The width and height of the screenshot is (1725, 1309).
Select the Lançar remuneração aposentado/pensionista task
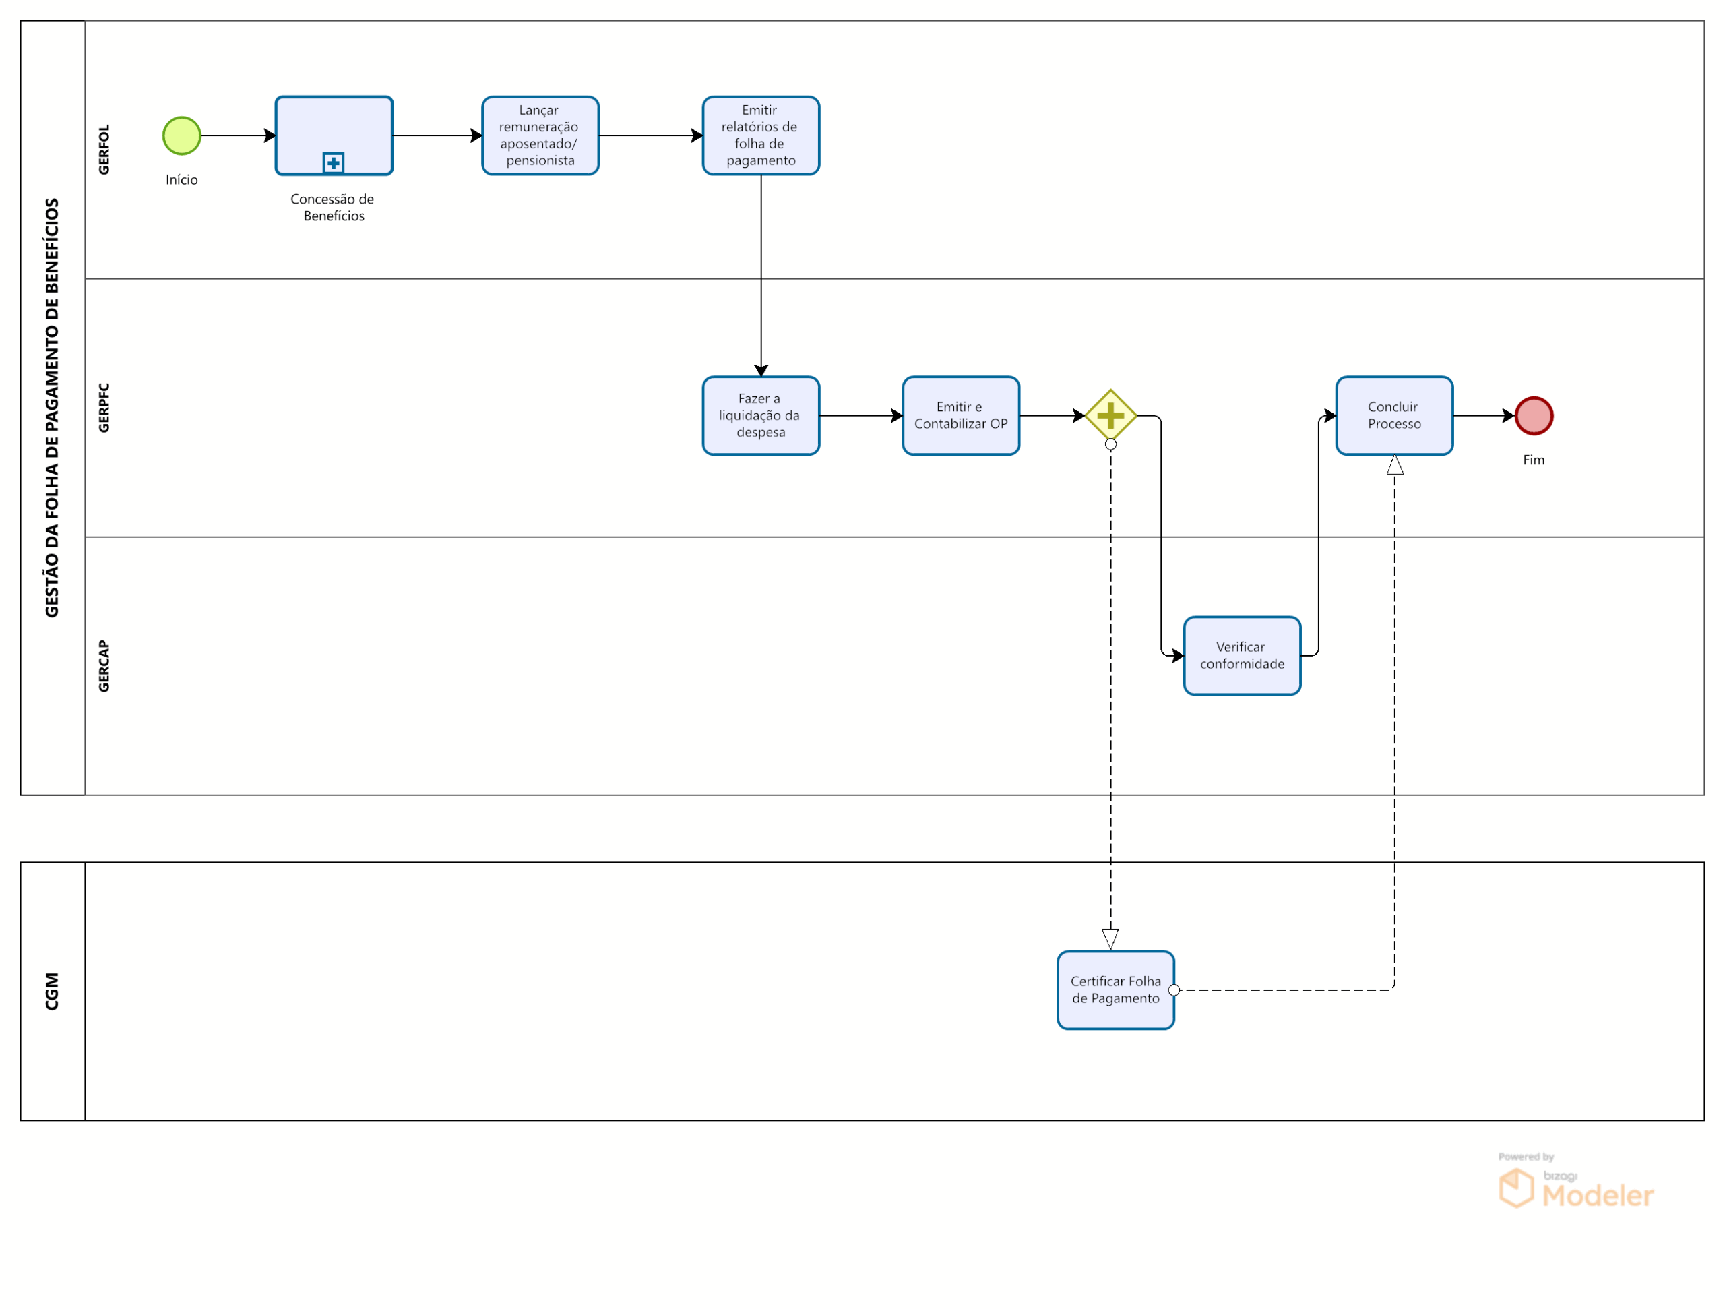click(x=540, y=135)
